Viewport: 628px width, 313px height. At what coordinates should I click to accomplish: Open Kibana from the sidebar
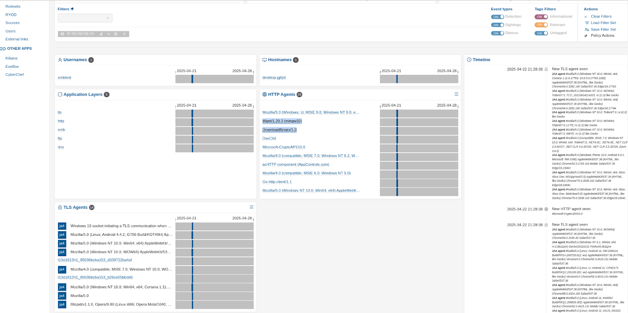11,58
